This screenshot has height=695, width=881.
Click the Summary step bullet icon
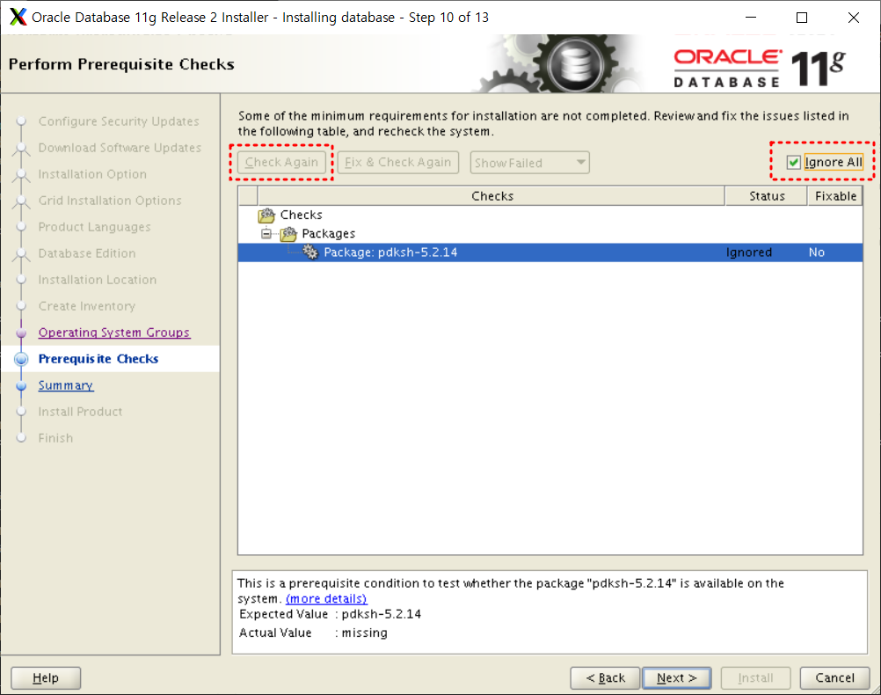pos(21,385)
